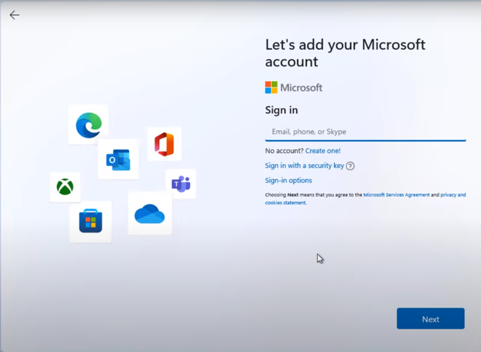Open the Microsoft Services Agreement link
The image size is (481, 352).
[396, 195]
